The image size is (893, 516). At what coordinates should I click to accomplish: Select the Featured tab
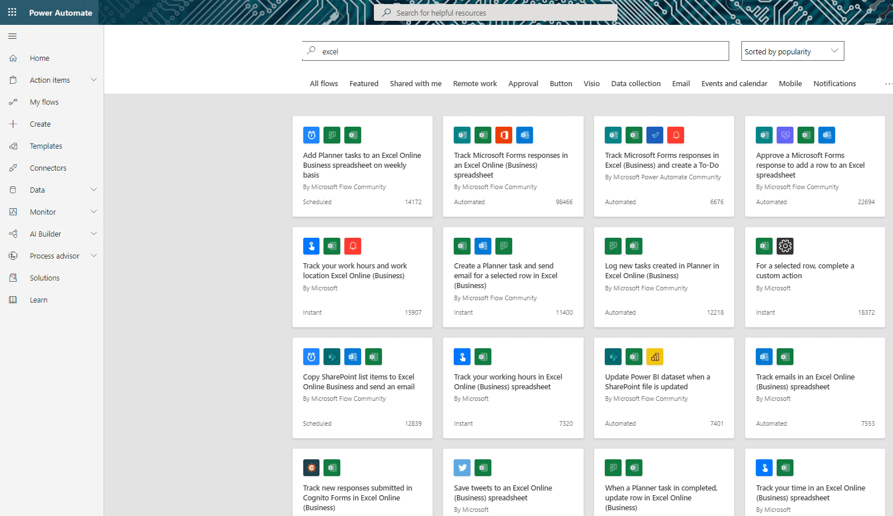pos(364,84)
